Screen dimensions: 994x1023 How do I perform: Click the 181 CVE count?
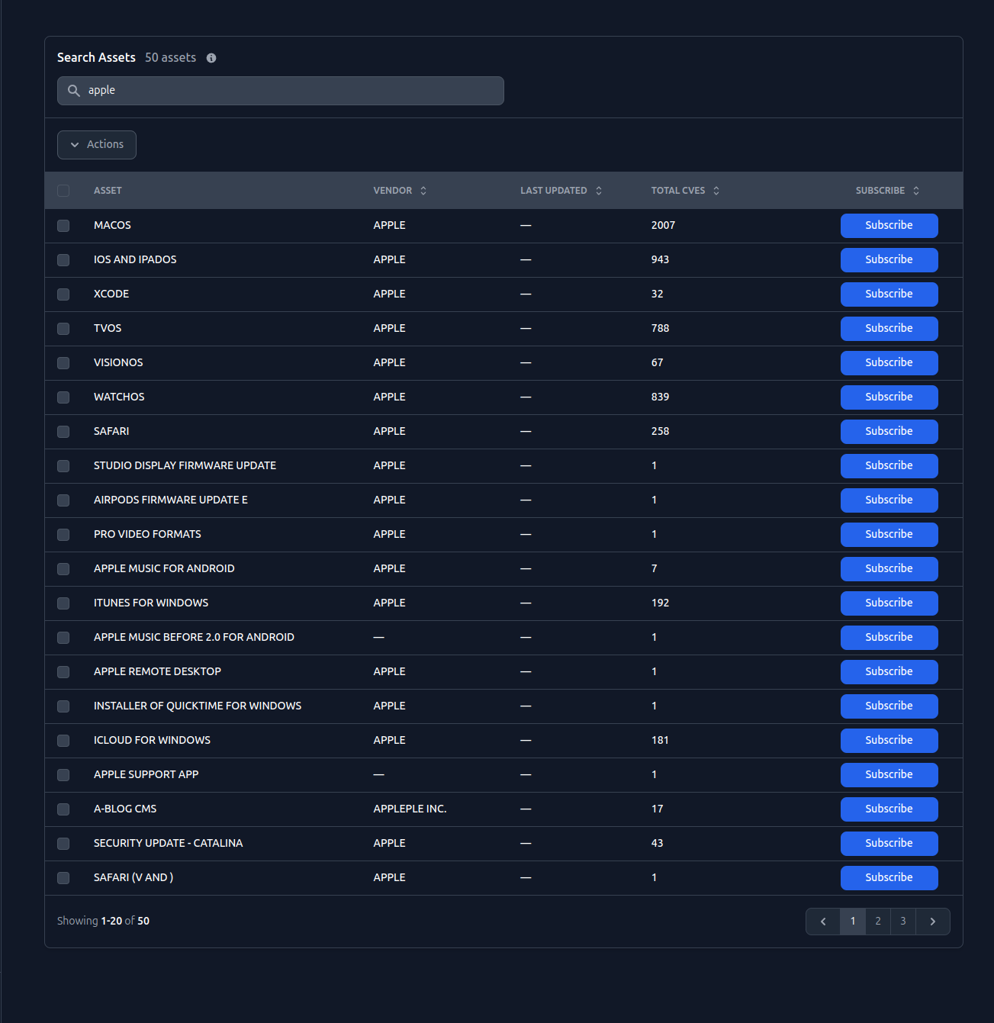pos(660,741)
